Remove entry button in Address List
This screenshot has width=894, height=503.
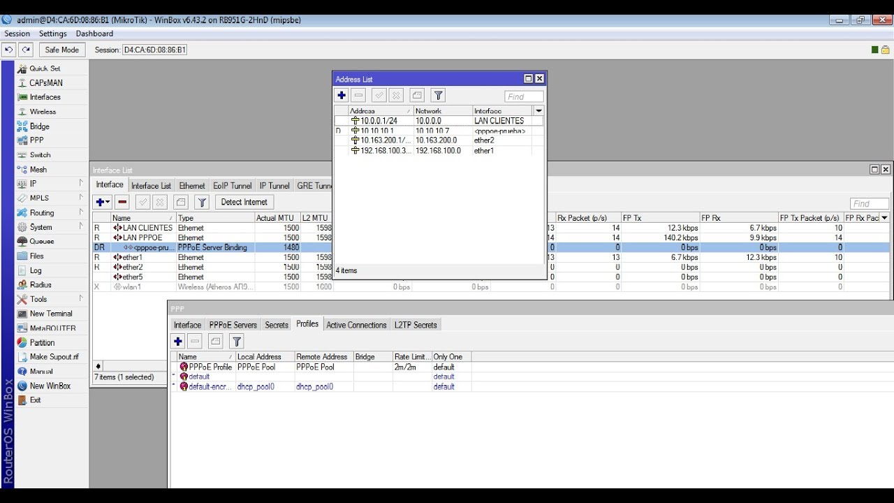click(x=358, y=96)
